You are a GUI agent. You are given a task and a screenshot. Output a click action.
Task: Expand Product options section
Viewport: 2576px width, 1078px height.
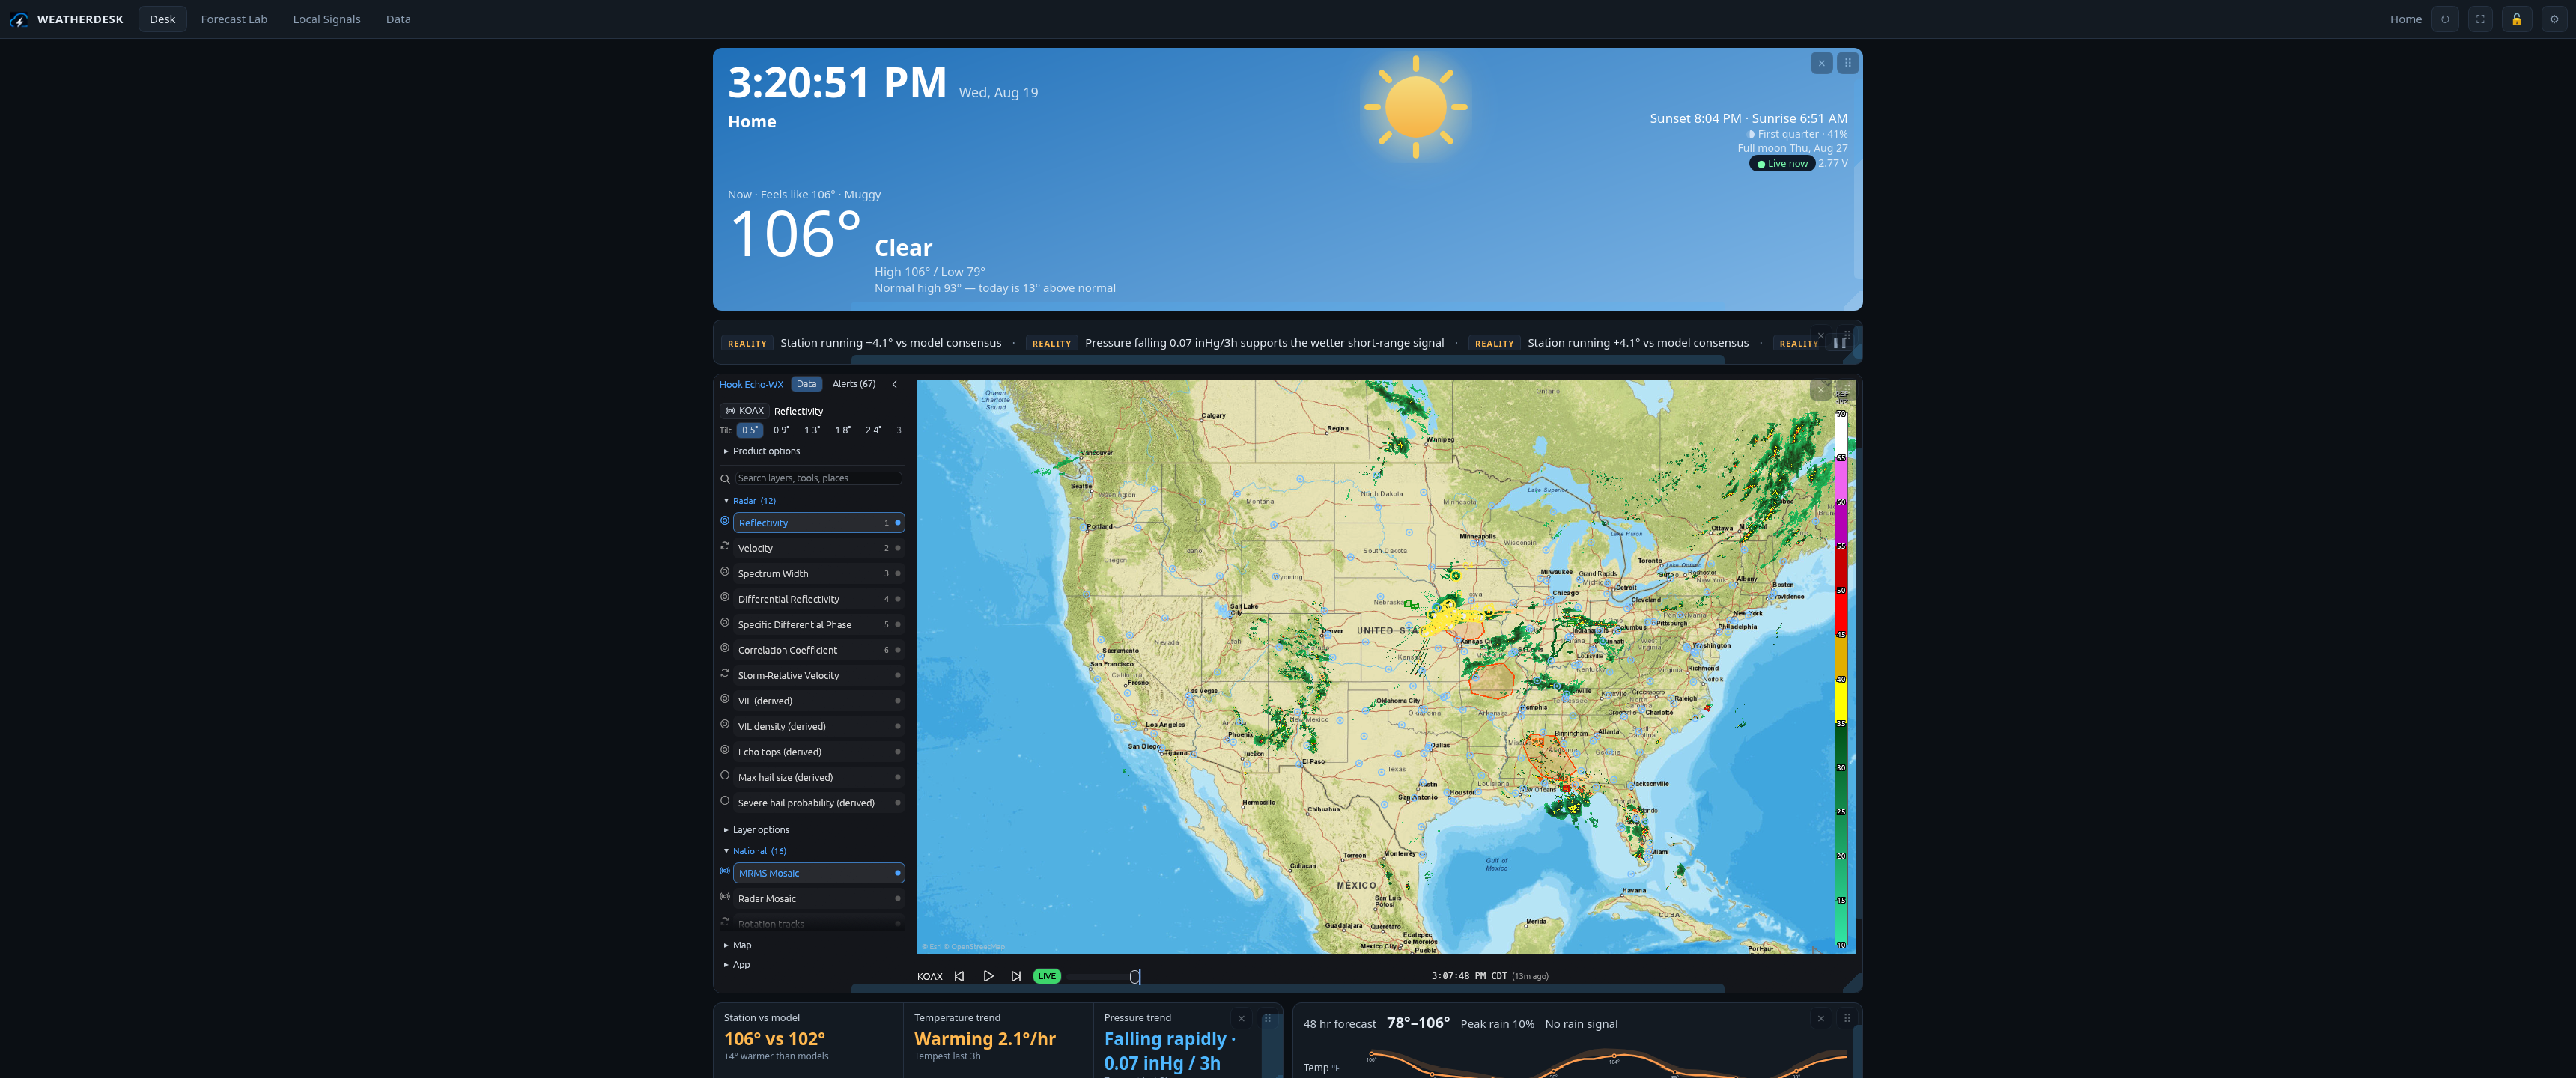coord(761,452)
